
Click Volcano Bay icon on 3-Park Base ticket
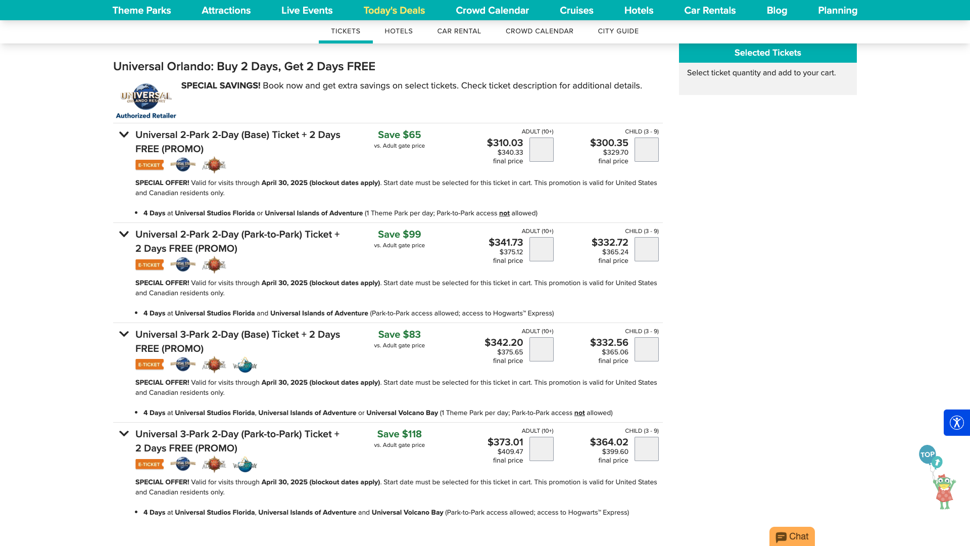(245, 365)
